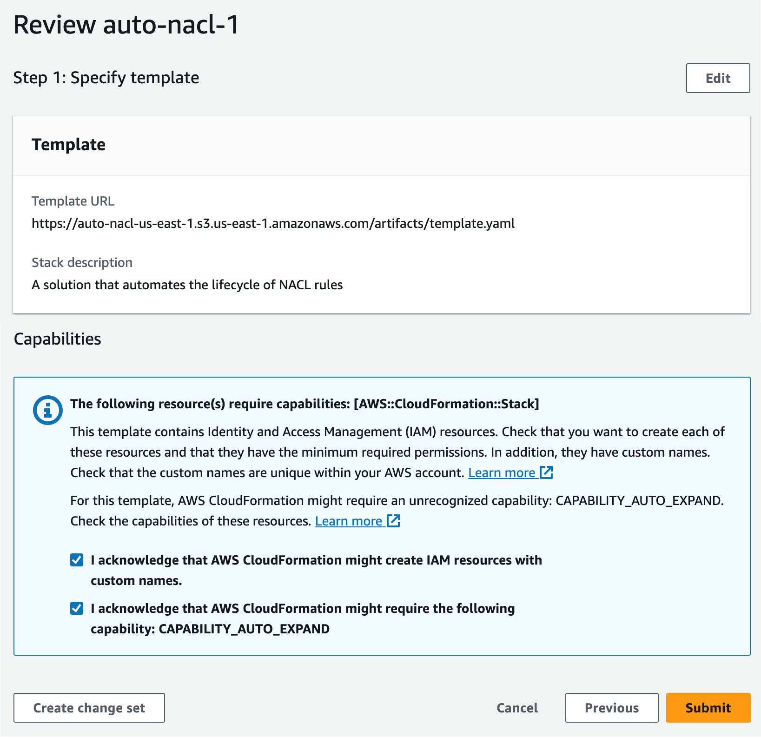Uncheck acknowledgment for IAM resources with custom names
Screen dimensions: 761x738
click(76, 560)
